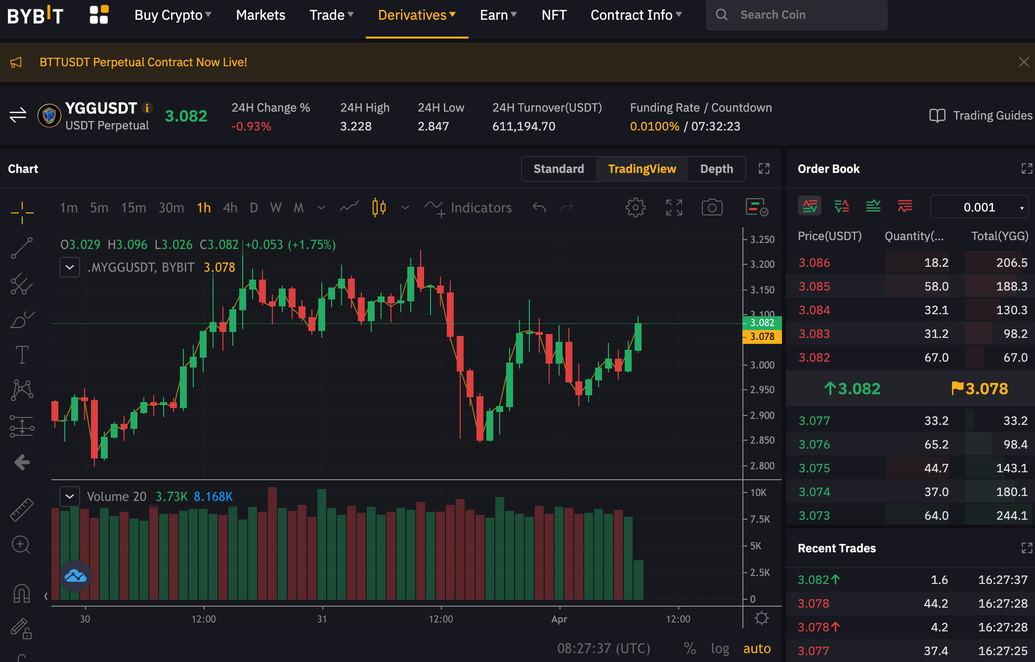1035x662 pixels.
Task: Switch to Standard chart tab
Action: pos(559,169)
